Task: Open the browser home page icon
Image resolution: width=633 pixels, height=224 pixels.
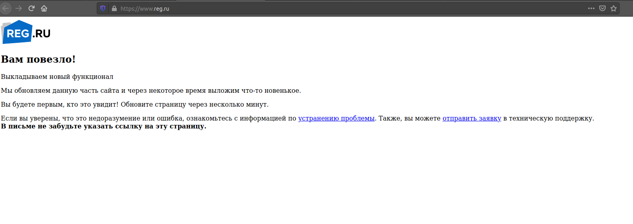Action: [x=44, y=8]
